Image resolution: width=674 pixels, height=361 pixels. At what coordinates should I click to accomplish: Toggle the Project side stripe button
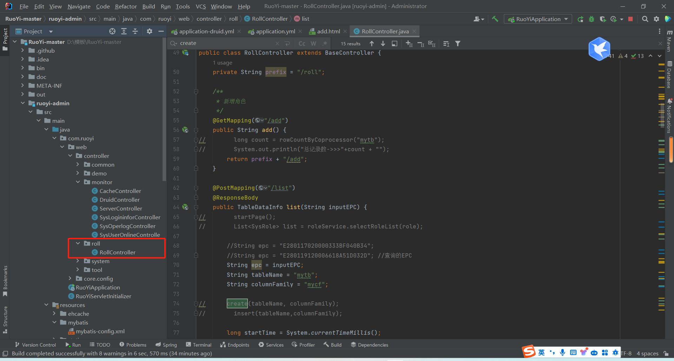tap(5, 39)
